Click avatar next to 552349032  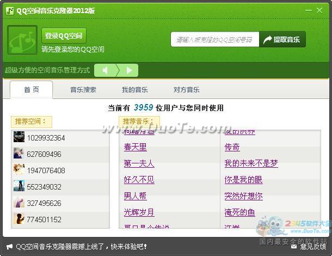[19, 186]
